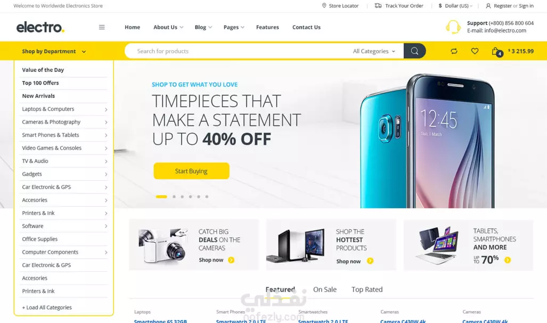Click the search magnifier button
This screenshot has width=547, height=323.
click(x=414, y=51)
